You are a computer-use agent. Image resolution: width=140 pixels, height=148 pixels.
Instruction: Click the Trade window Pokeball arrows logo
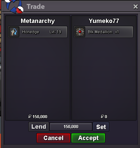pyautogui.click(x=14, y=7)
